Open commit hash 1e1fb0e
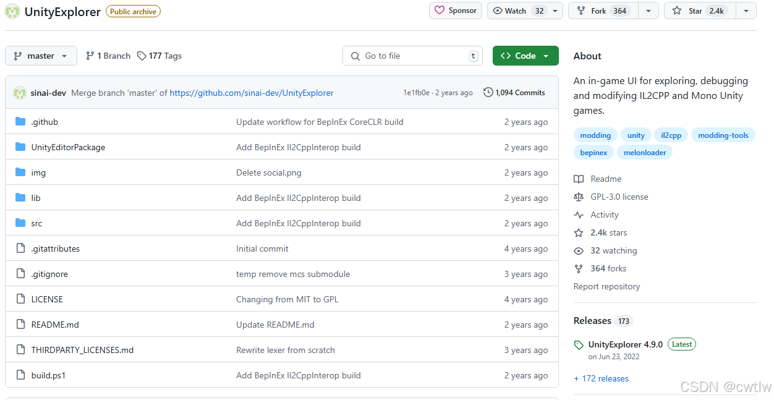The image size is (774, 400). point(416,93)
